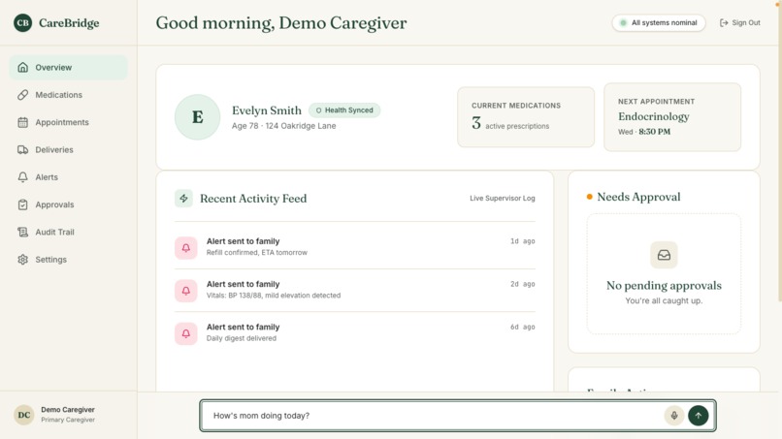The image size is (782, 439).
Task: Send the message with the arrow button
Action: click(699, 416)
